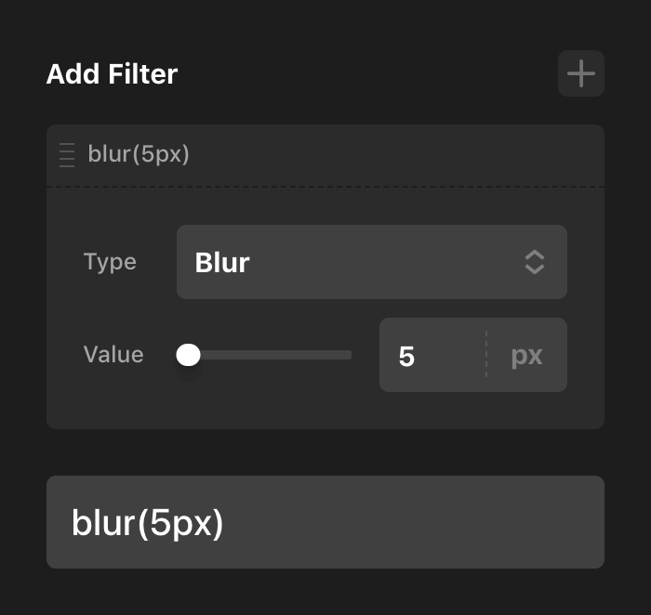Open the Blur type dropdown
Image resolution: width=651 pixels, height=615 pixels.
point(371,262)
